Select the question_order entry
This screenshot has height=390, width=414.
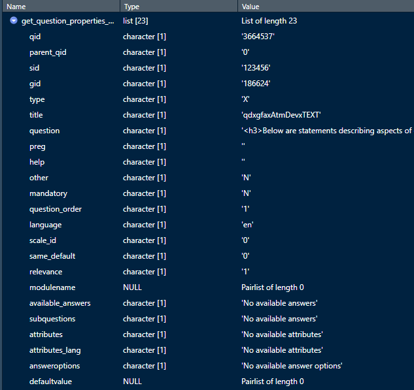(x=56, y=209)
